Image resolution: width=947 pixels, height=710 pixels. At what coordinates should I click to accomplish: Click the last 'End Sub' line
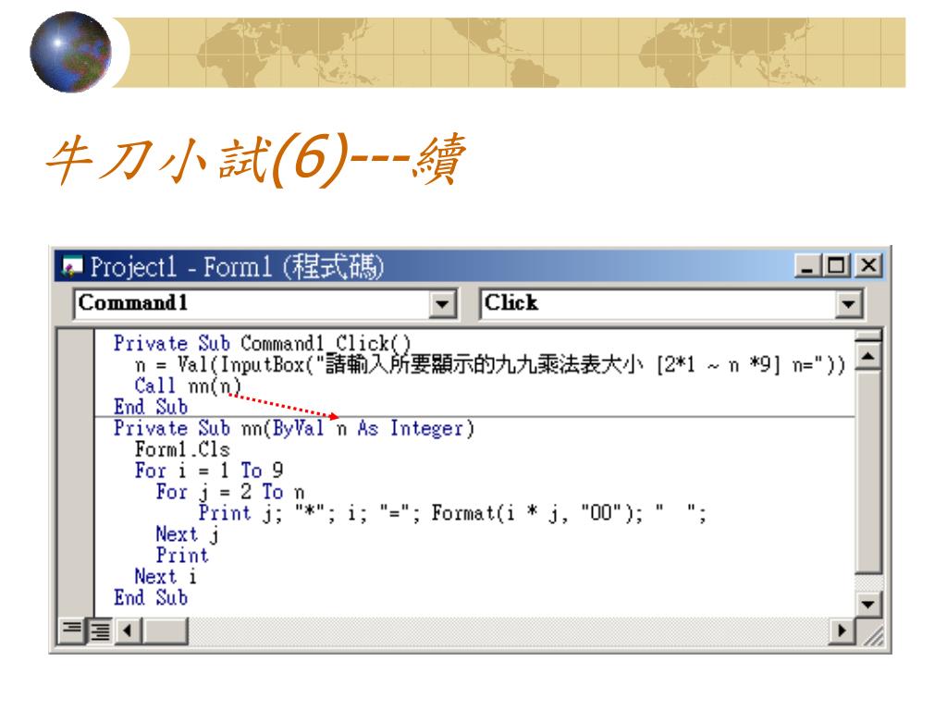151,597
